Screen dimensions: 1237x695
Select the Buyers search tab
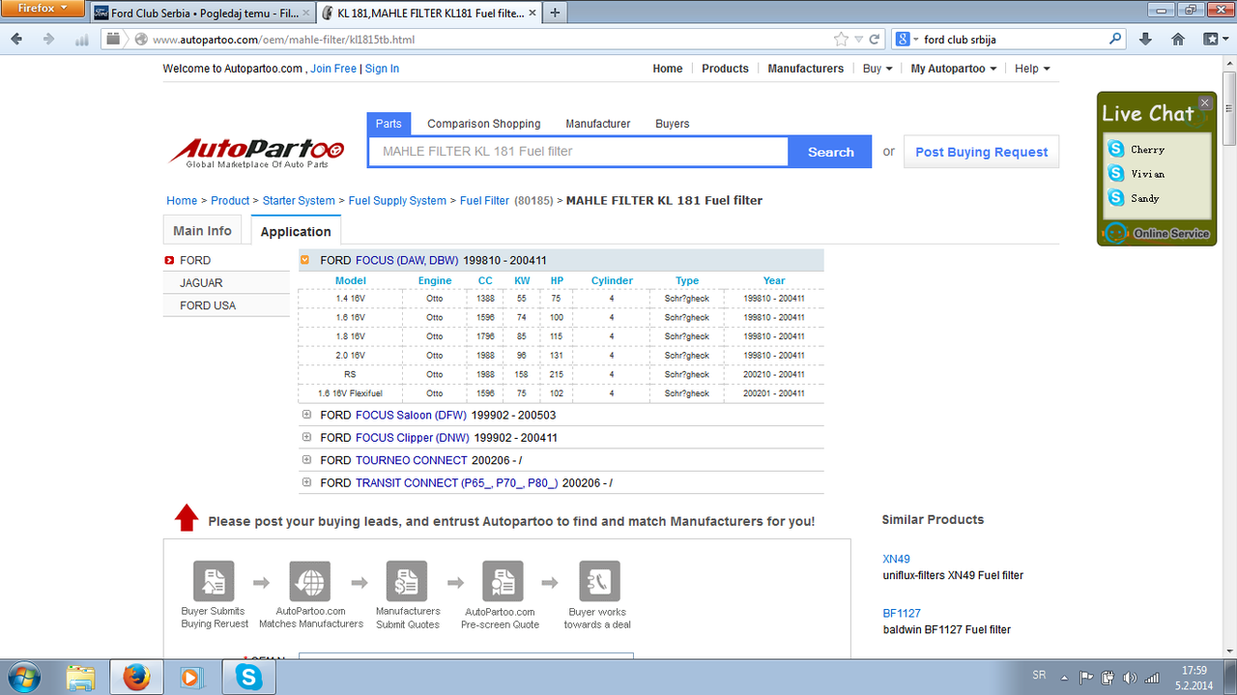coord(673,124)
